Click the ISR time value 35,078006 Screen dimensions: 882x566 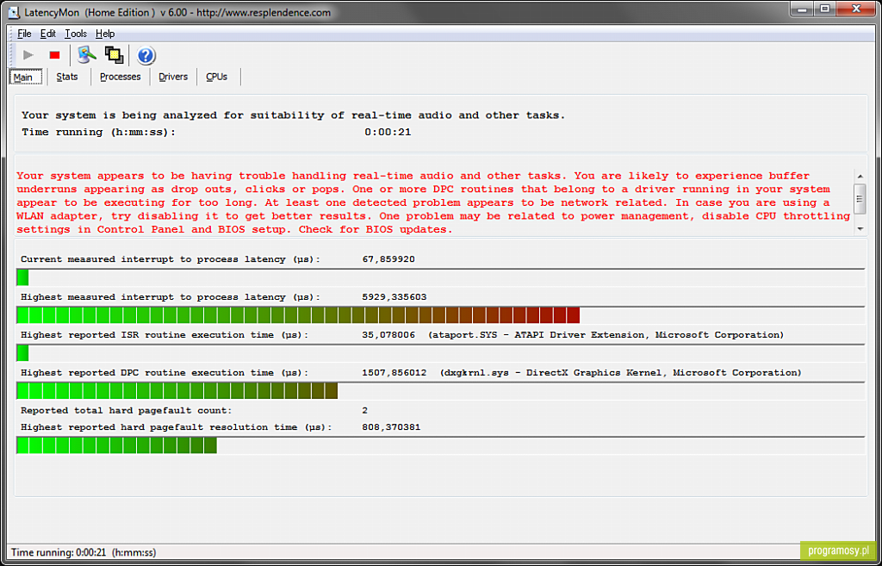click(388, 335)
